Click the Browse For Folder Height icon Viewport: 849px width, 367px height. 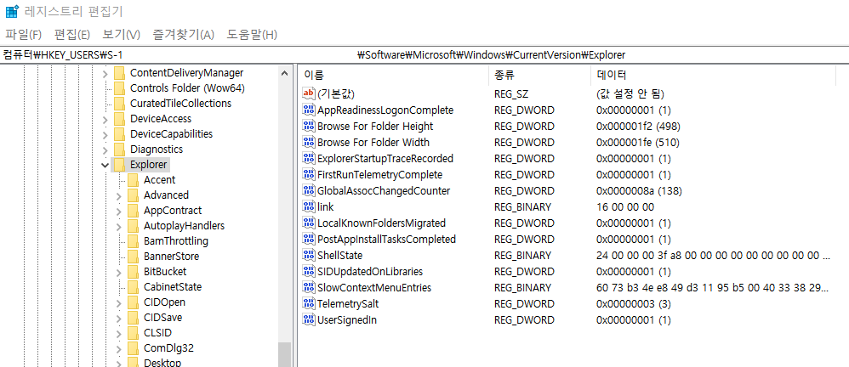[x=308, y=127]
